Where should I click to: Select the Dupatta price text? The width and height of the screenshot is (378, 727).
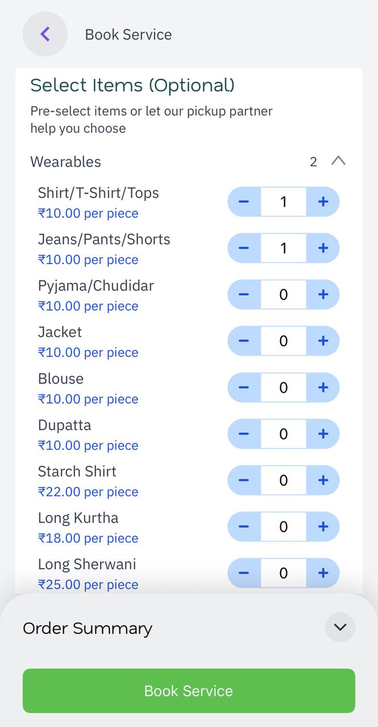coord(88,445)
